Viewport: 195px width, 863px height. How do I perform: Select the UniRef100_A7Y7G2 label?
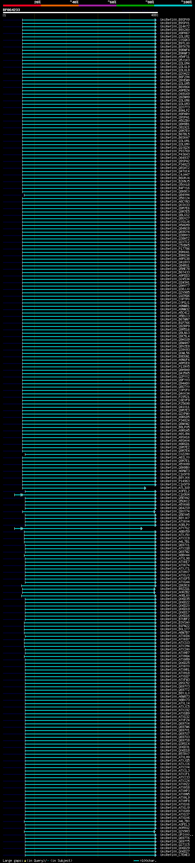(175, 528)
